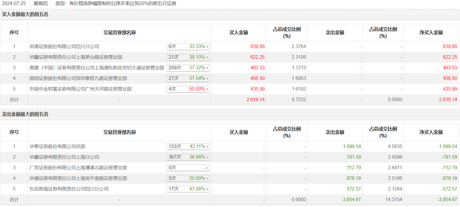Viewport: 460px width, 207px height.
Task: Open 高盛（中国）证券世纪大道营业部 link
Action: (x=97, y=68)
